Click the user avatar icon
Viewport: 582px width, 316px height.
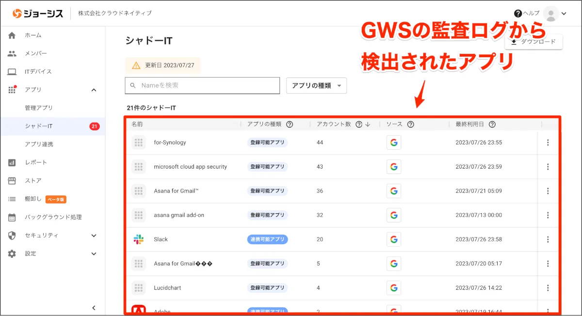(551, 14)
